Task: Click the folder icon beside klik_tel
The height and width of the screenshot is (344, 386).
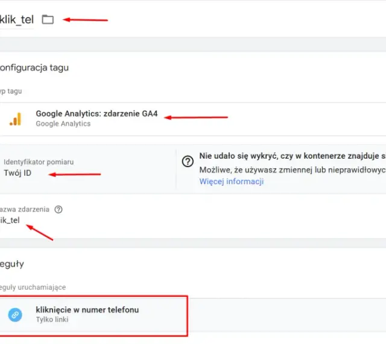Action: pos(48,19)
